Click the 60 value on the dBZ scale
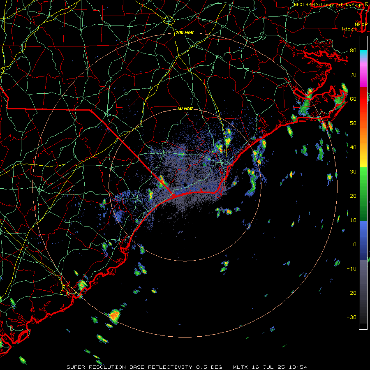 (353, 99)
